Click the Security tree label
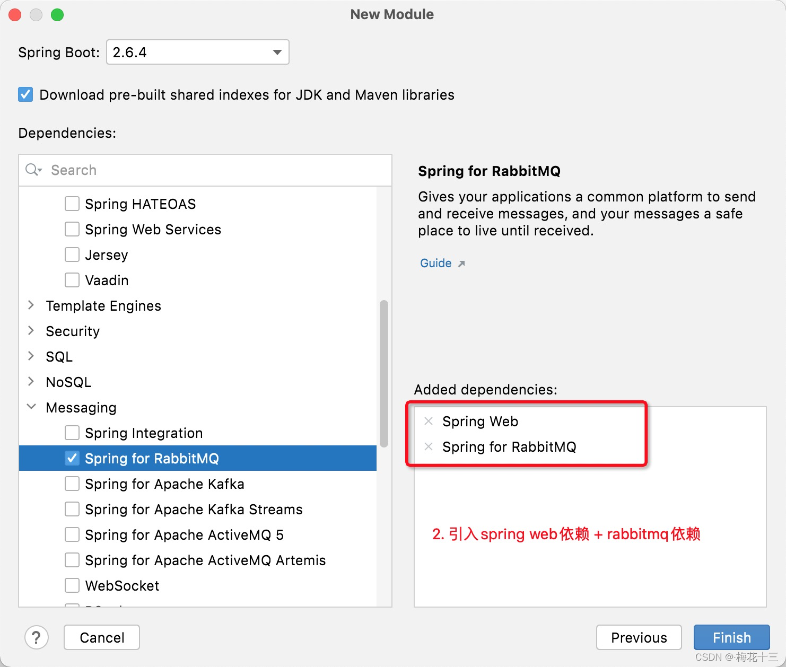This screenshot has width=786, height=667. [73, 331]
